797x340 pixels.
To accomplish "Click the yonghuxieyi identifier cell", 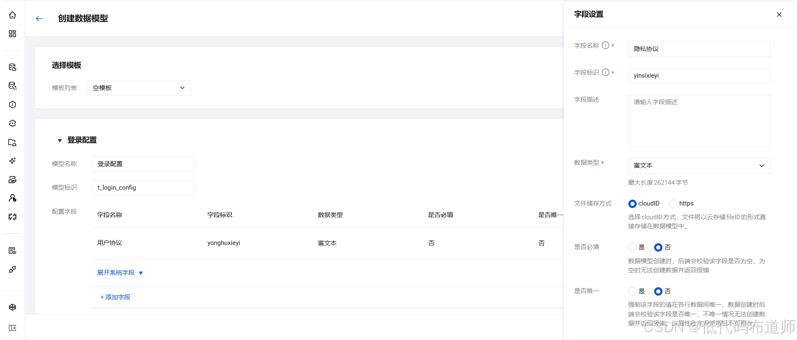I will (x=223, y=243).
